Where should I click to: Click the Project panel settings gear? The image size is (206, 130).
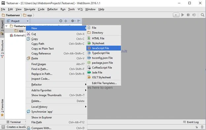pyautogui.click(x=73, y=21)
